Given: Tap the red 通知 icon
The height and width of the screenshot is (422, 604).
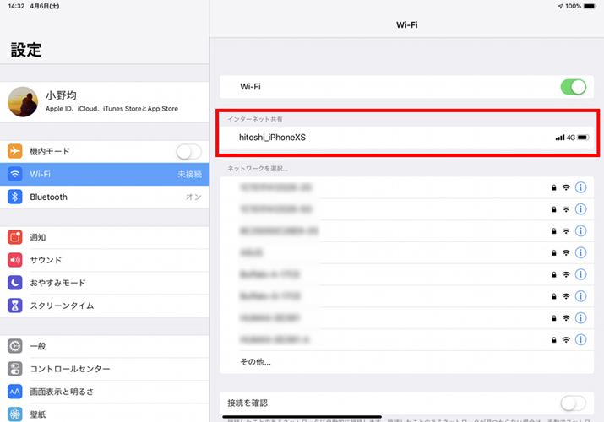Looking at the screenshot, I should tap(15, 237).
